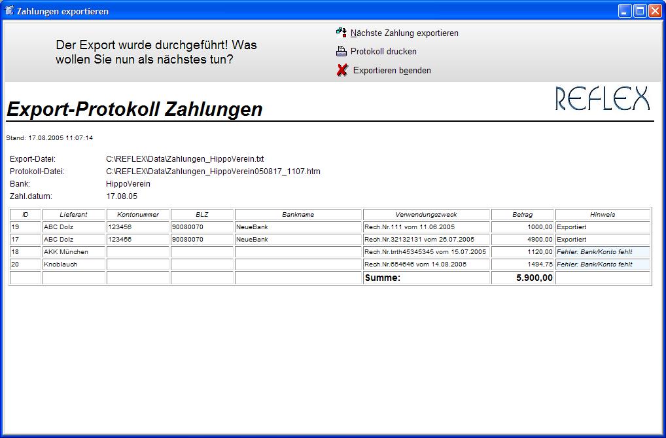Click the 'Nächste Zahlung exportieren' icon
The height and width of the screenshot is (438, 666).
pos(341,32)
